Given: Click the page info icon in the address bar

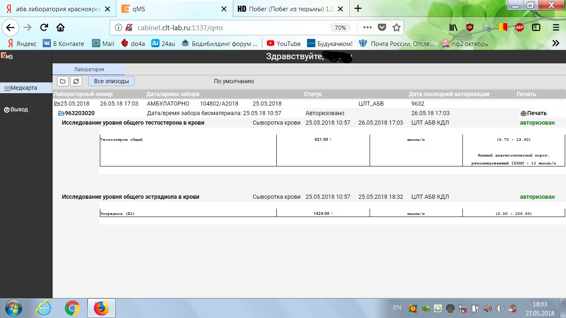Looking at the screenshot, I should click(x=119, y=28).
